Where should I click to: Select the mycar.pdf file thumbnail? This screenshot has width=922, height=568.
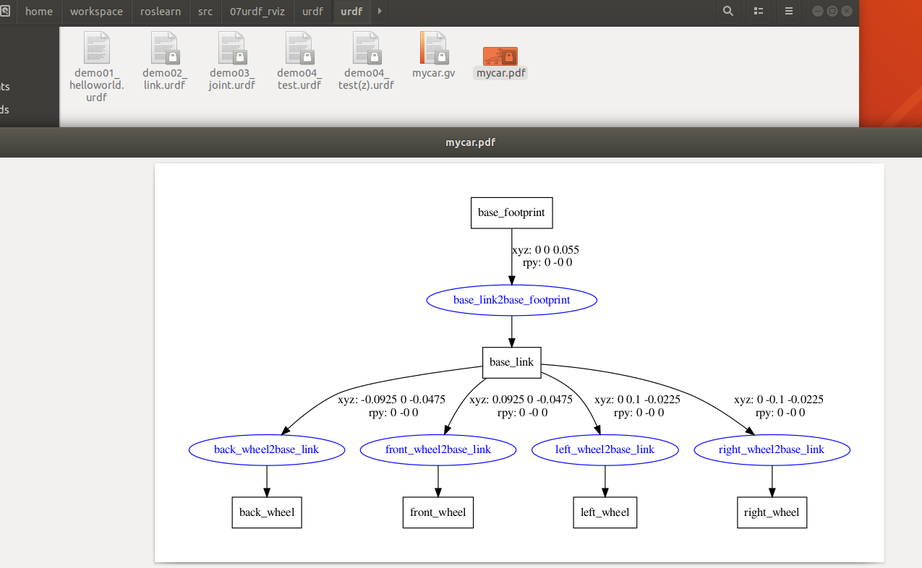[500, 56]
